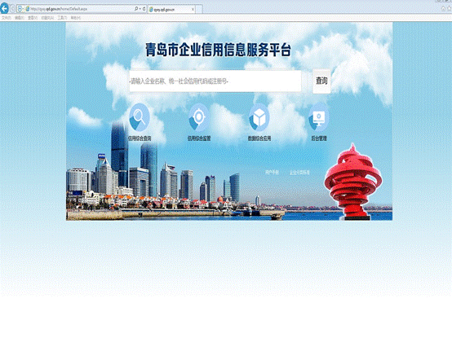The width and height of the screenshot is (452, 338).
Task: Open 数据综合应用 cube icon
Action: [259, 117]
